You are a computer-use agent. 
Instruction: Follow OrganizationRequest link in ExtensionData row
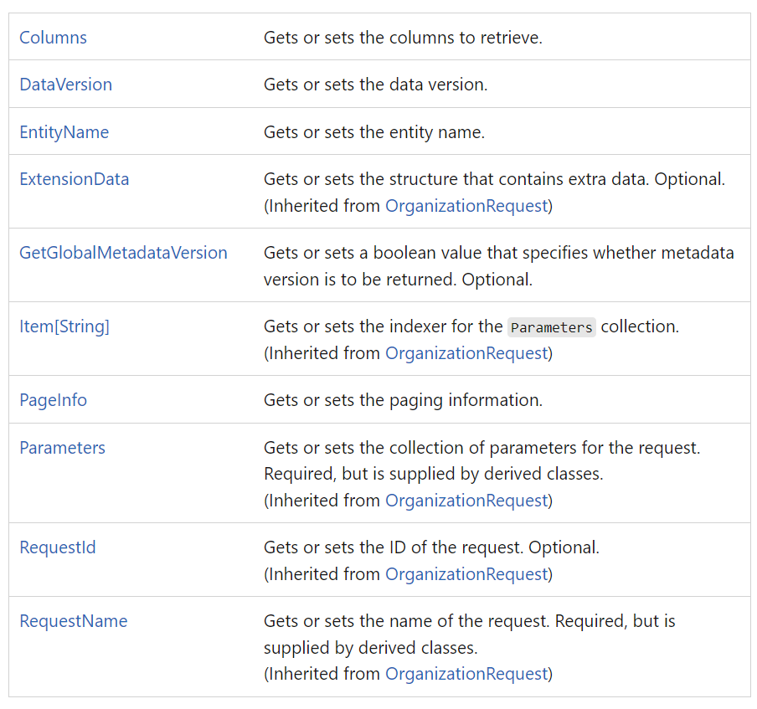466,206
